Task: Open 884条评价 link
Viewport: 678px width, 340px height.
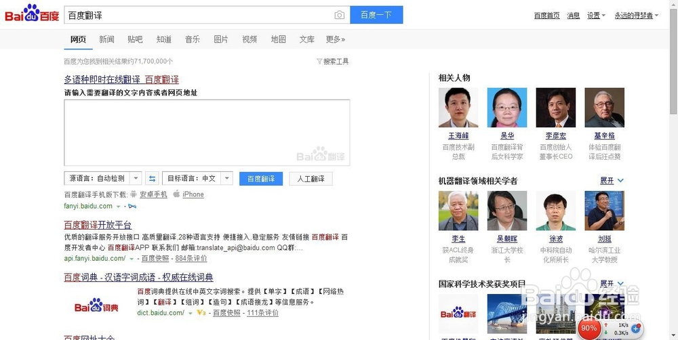Action: 191,258
